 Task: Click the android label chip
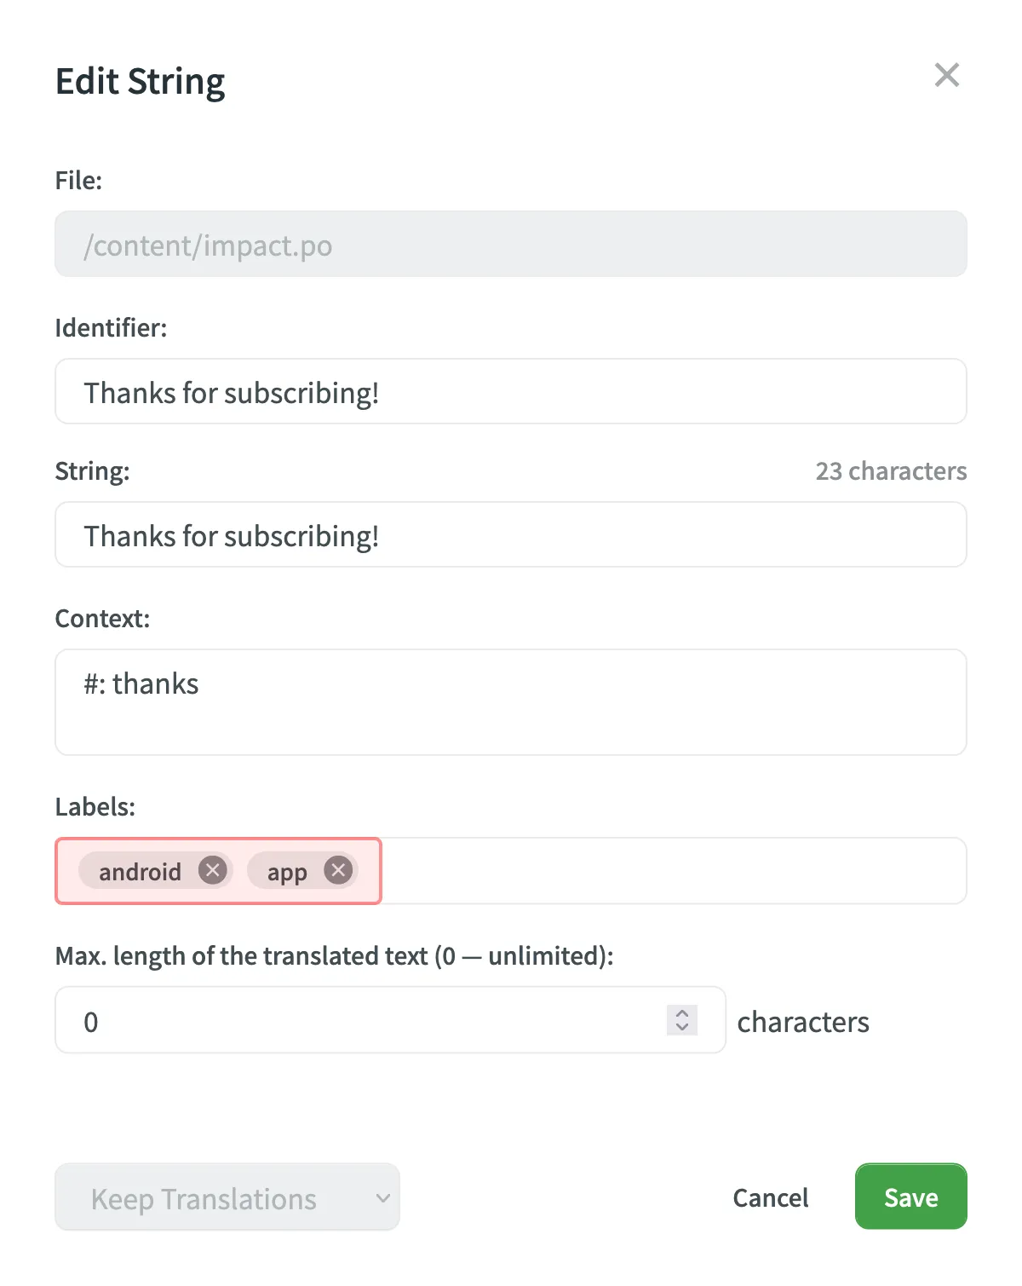(139, 871)
